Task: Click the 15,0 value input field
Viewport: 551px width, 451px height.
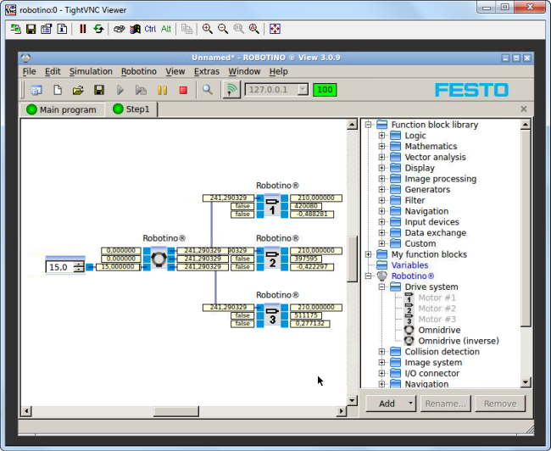Action: coord(59,267)
